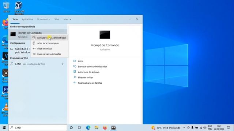The height and width of the screenshot is (131, 234).
Task: Open the three-dot options menu in search panel
Action: tap(130, 19)
